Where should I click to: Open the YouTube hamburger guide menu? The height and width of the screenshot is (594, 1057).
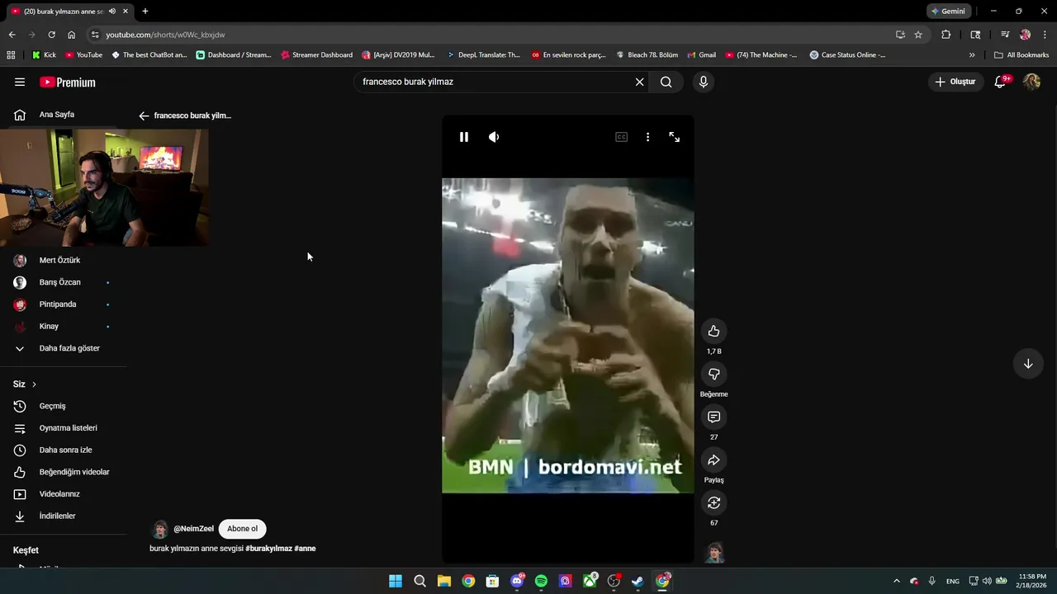click(x=20, y=82)
